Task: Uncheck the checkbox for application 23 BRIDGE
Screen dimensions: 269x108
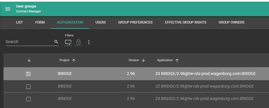Action: (x=28, y=74)
